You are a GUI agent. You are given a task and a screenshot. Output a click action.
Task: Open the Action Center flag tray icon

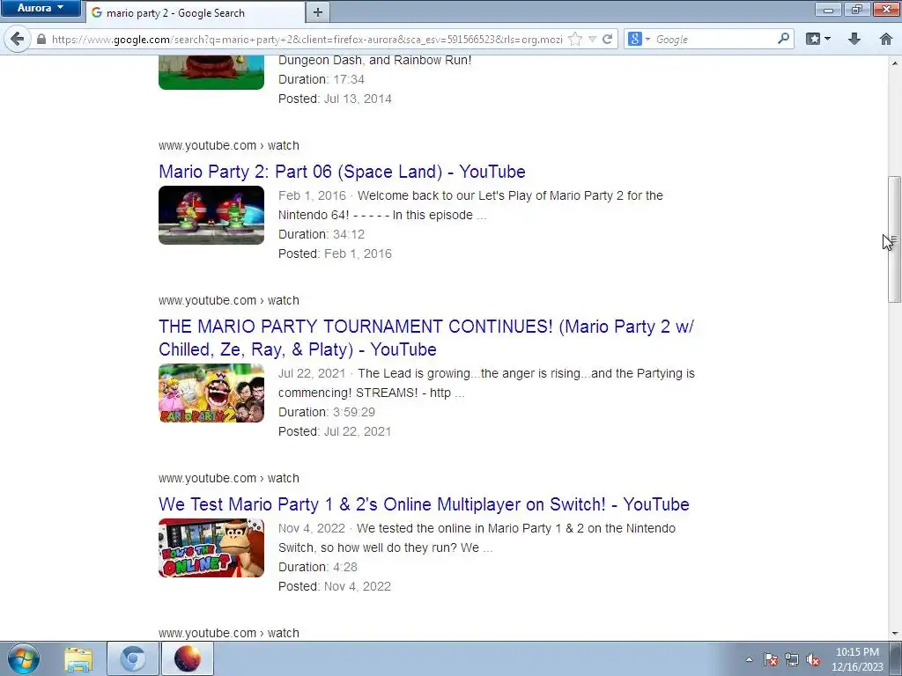point(771,660)
